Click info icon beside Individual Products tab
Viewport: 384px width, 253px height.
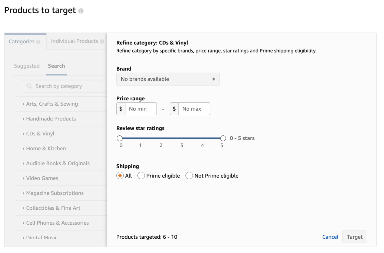point(102,41)
